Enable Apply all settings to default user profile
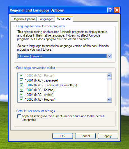Image resolution: width=129 pixels, height=149 pixels. pos(19,116)
